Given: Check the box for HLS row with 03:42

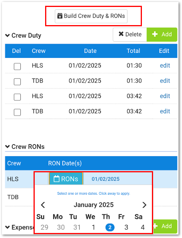Looking at the screenshot, I should (x=17, y=97).
